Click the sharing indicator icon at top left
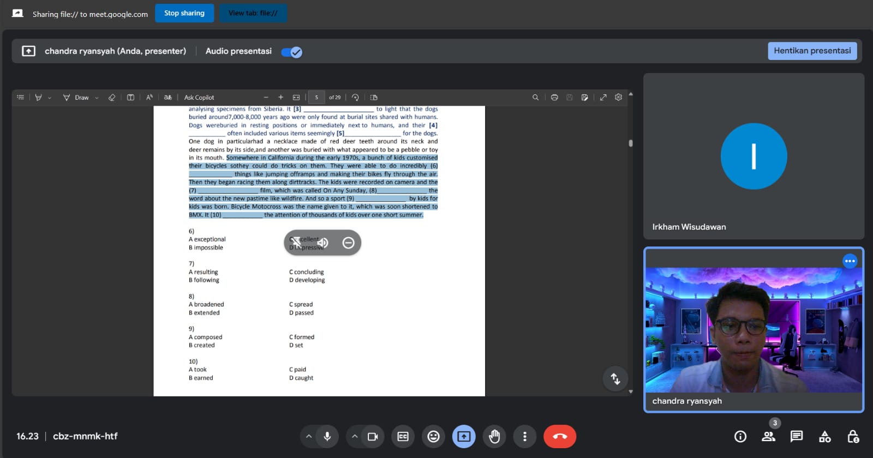This screenshot has width=873, height=458. pyautogui.click(x=17, y=13)
